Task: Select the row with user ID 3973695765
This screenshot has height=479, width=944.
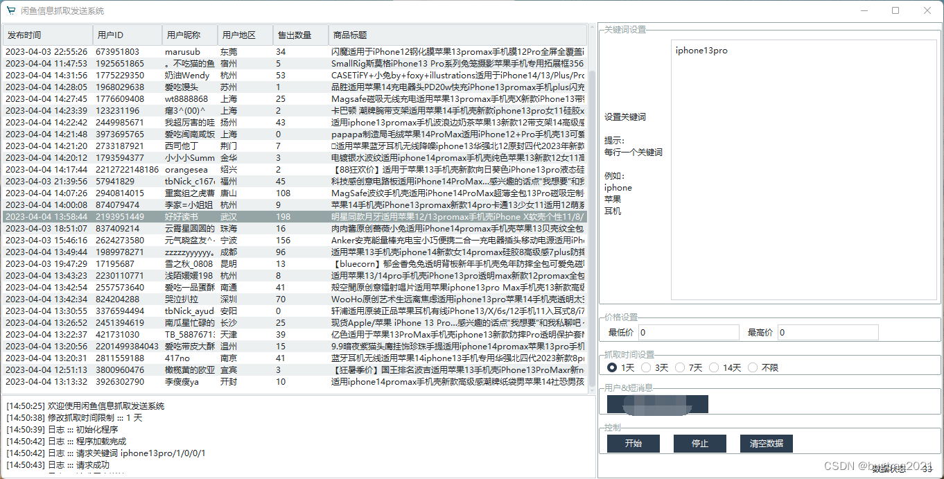Action: 295,134
